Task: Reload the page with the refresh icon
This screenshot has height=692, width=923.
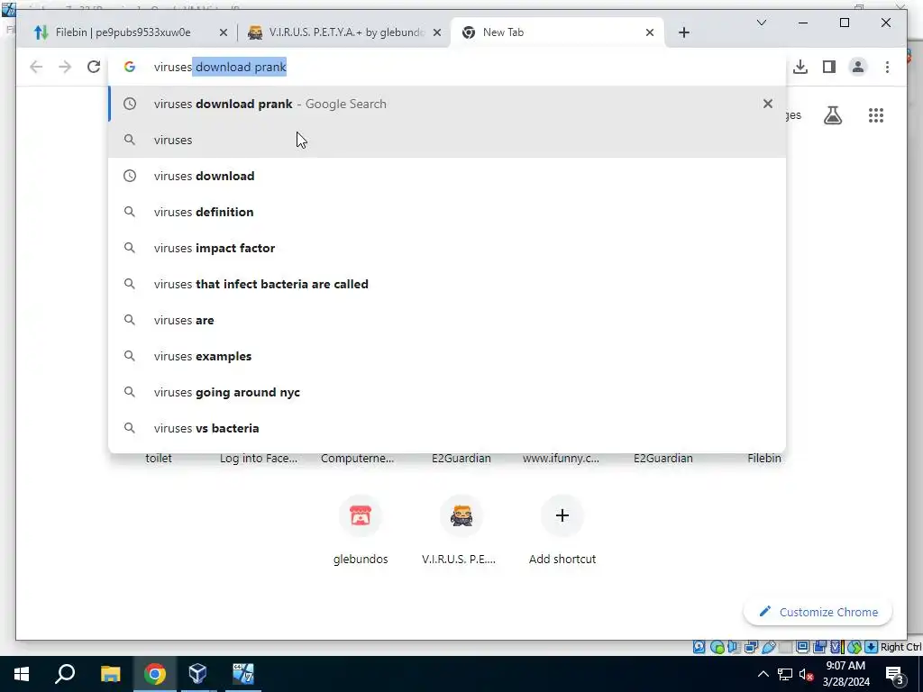Action: point(94,67)
